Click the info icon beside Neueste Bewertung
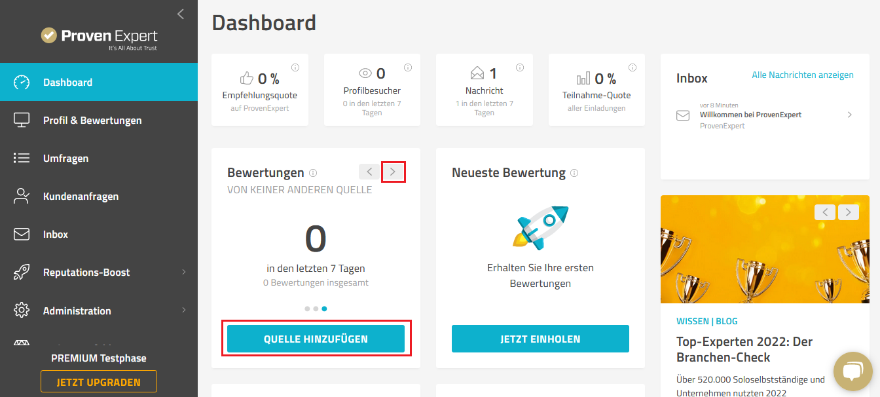 tap(574, 173)
